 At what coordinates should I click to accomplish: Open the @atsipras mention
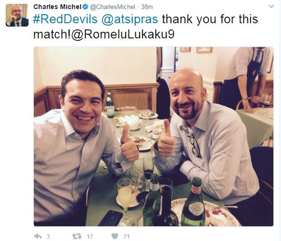(130, 19)
